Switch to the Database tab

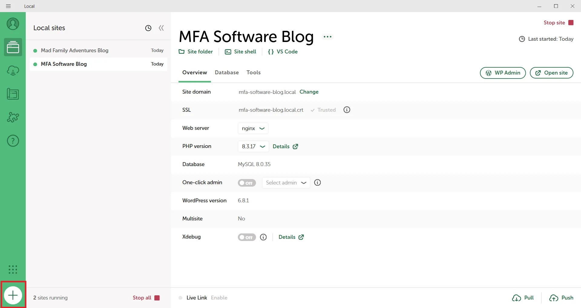(x=227, y=72)
